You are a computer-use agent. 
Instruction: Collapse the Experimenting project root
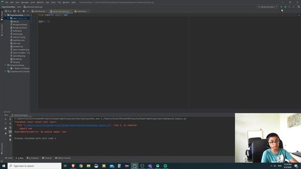(5, 15)
